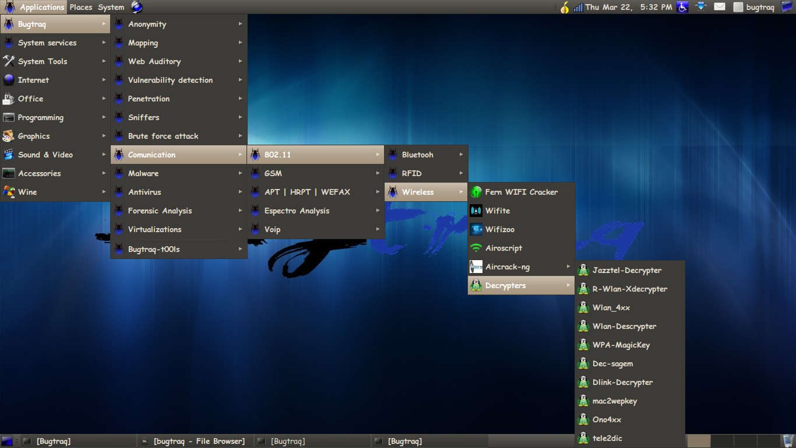The image size is (796, 448).
Task: Open the Wifite tool
Action: click(498, 211)
